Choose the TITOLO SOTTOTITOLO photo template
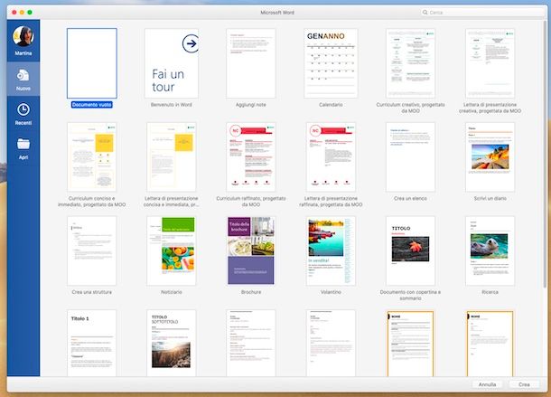Viewport: 551px width, 397px height. [x=172, y=343]
